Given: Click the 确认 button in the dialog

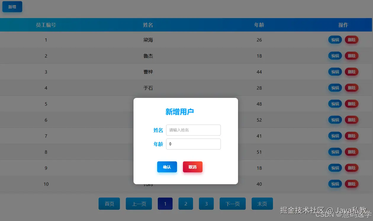Looking at the screenshot, I should (167, 167).
